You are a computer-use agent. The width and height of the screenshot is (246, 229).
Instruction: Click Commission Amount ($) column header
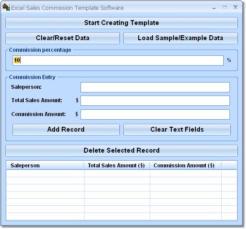pos(186,166)
